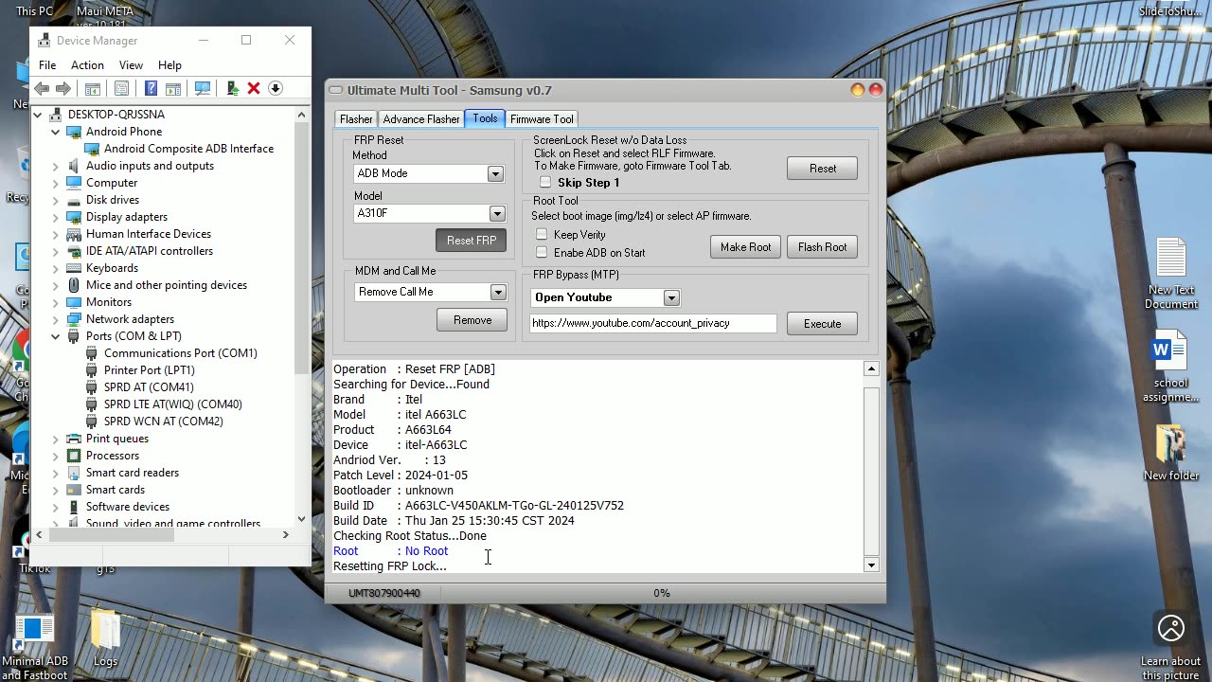Click the ScreenLock Reset button
The image size is (1212, 682).
[x=822, y=169]
